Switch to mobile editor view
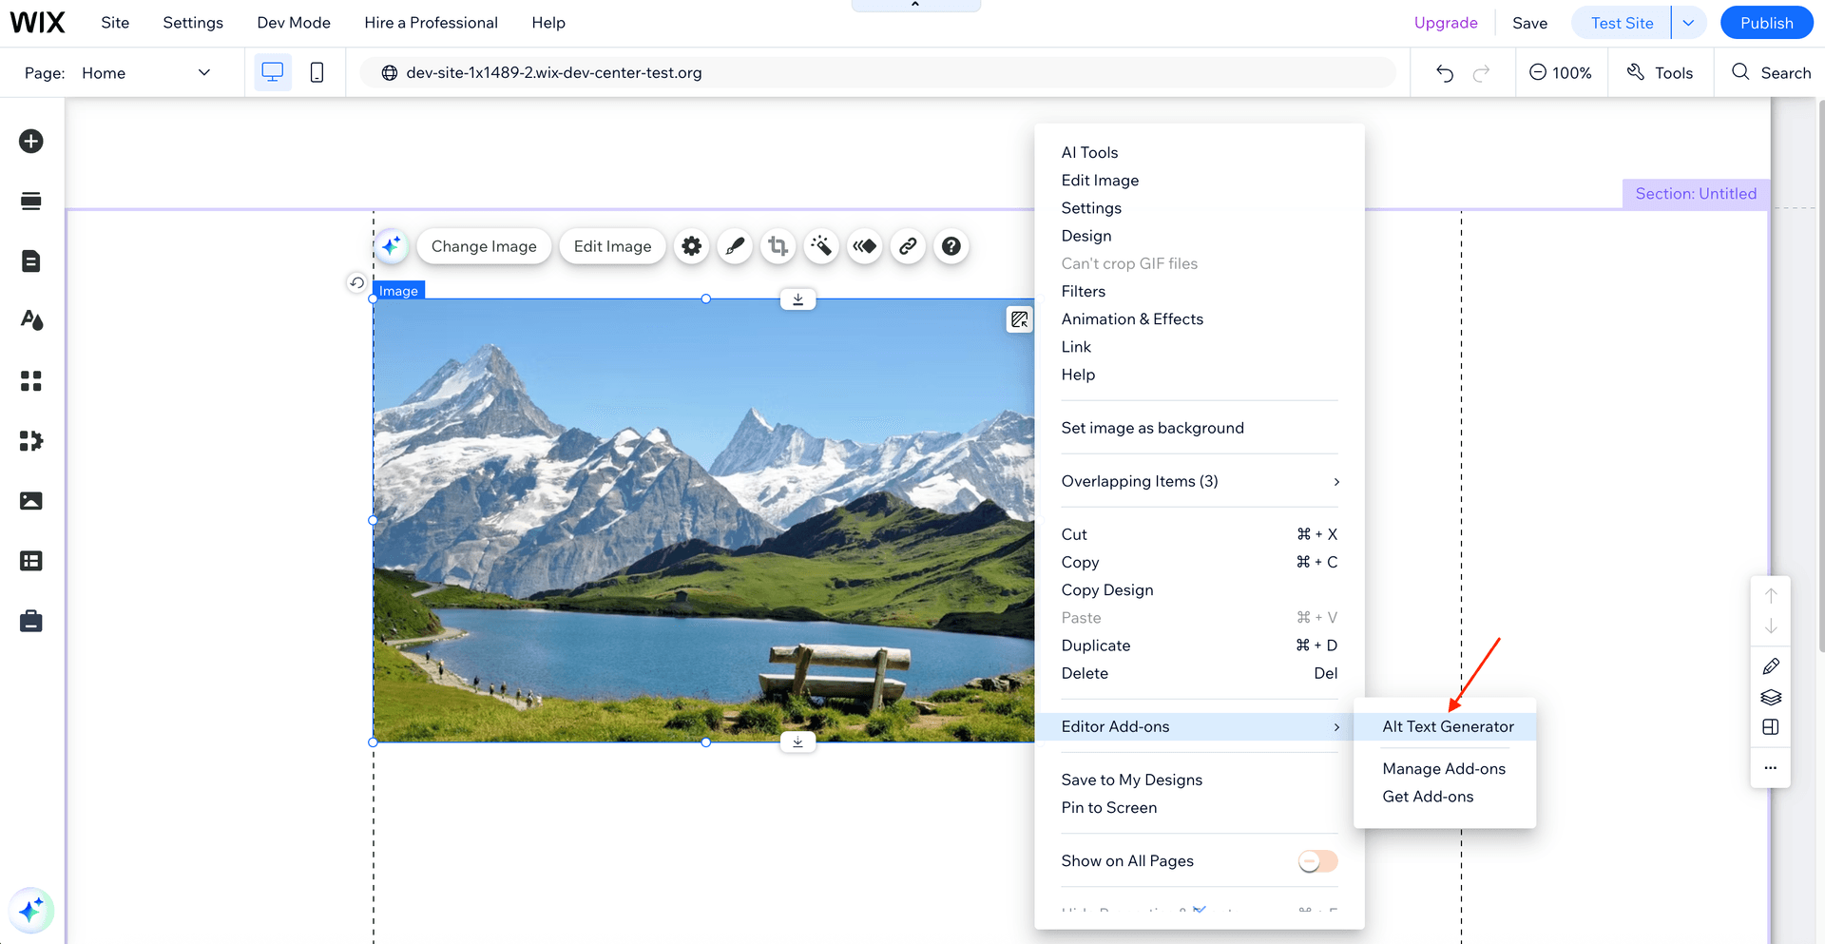1825x944 pixels. (x=317, y=72)
